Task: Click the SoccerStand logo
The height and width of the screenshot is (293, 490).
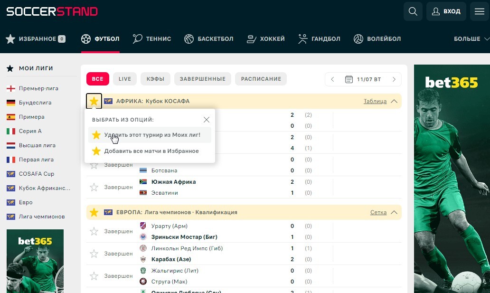Action: point(52,11)
